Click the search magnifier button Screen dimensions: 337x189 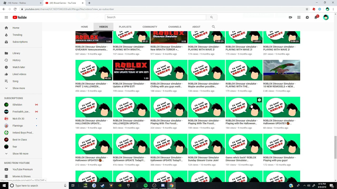[211, 17]
